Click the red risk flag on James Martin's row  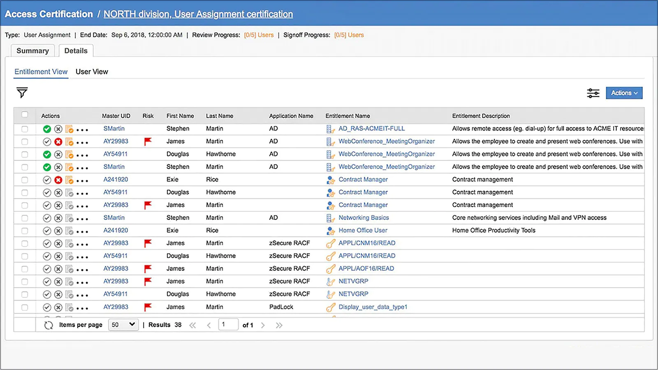148,141
